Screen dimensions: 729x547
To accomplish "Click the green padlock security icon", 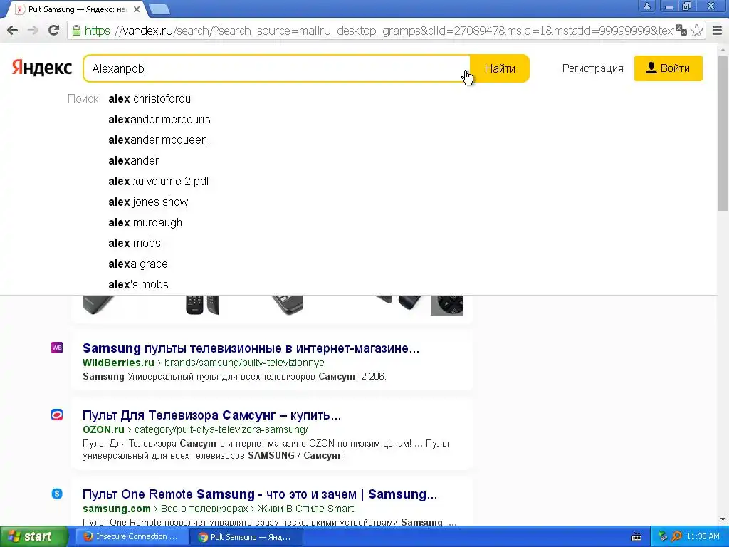I will 76,31.
